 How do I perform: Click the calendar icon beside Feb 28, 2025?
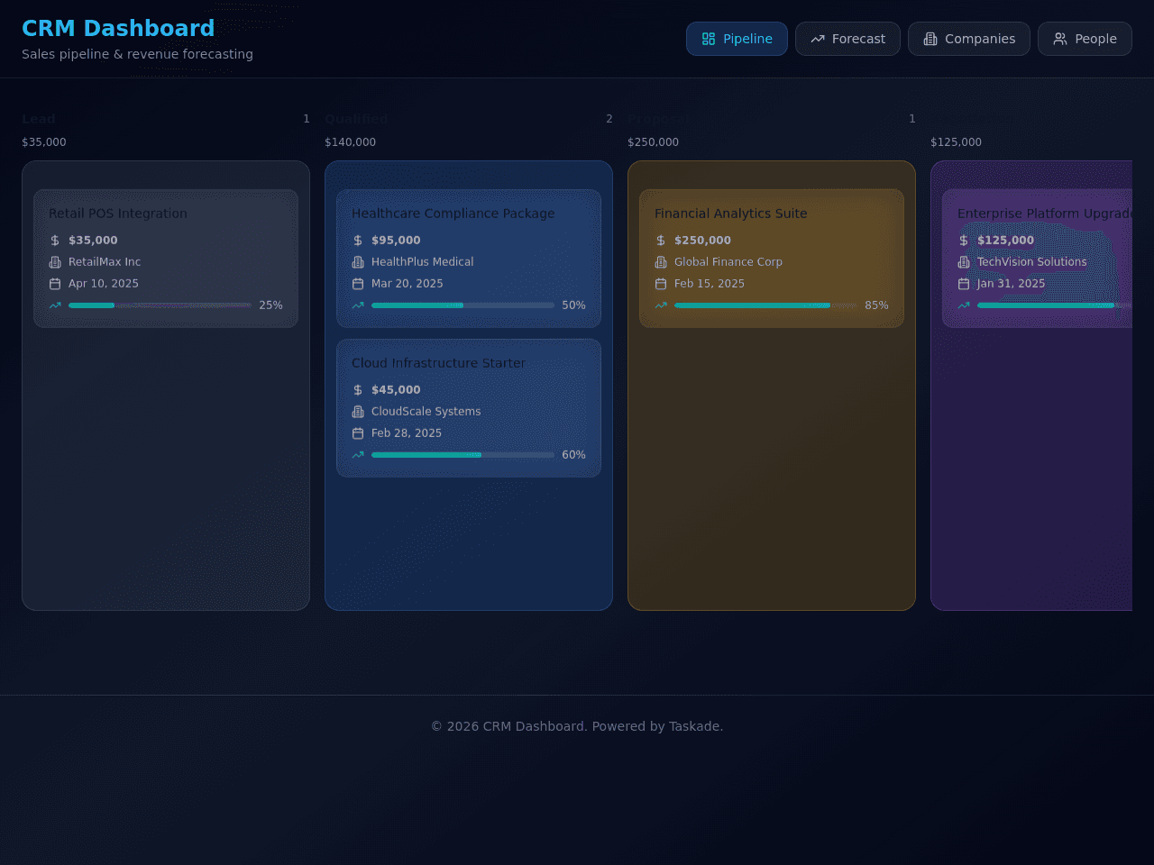click(358, 433)
